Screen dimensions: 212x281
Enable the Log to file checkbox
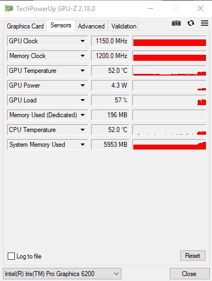click(11, 256)
